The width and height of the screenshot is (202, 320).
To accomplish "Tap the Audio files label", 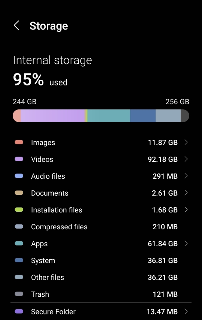I will tap(48, 176).
